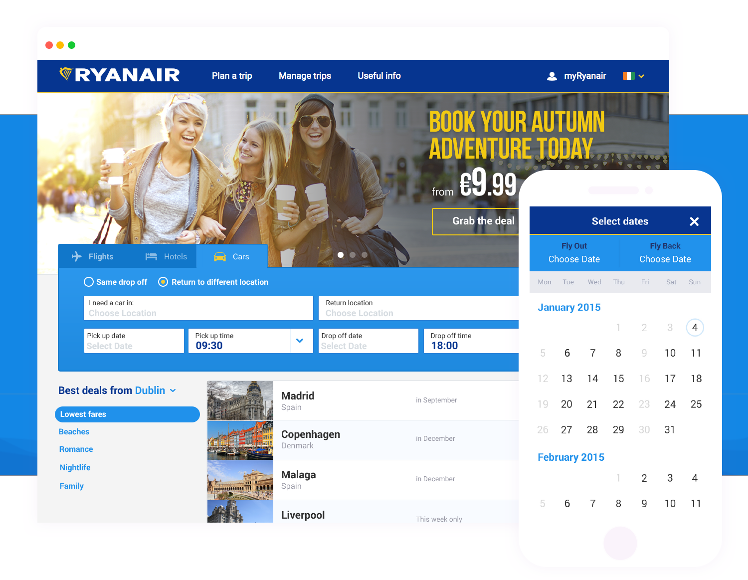This screenshot has width=748, height=580.
Task: Open the Plan a trip menu
Action: 232,76
